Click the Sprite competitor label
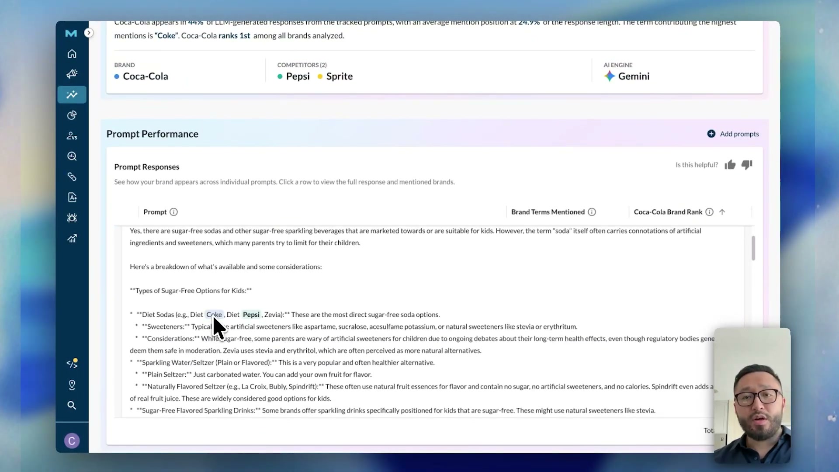Screen dimensions: 839x472 [340, 76]
